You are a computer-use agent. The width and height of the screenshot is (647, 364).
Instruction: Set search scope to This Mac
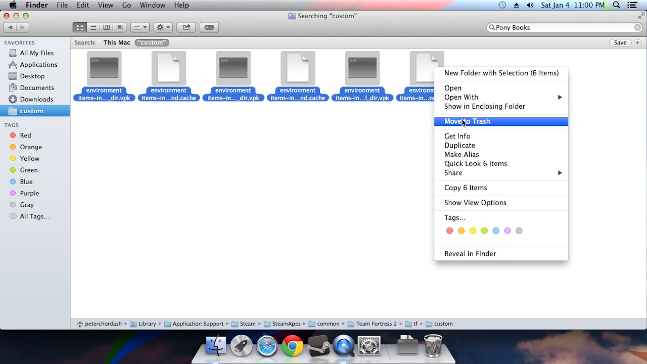[x=117, y=42]
